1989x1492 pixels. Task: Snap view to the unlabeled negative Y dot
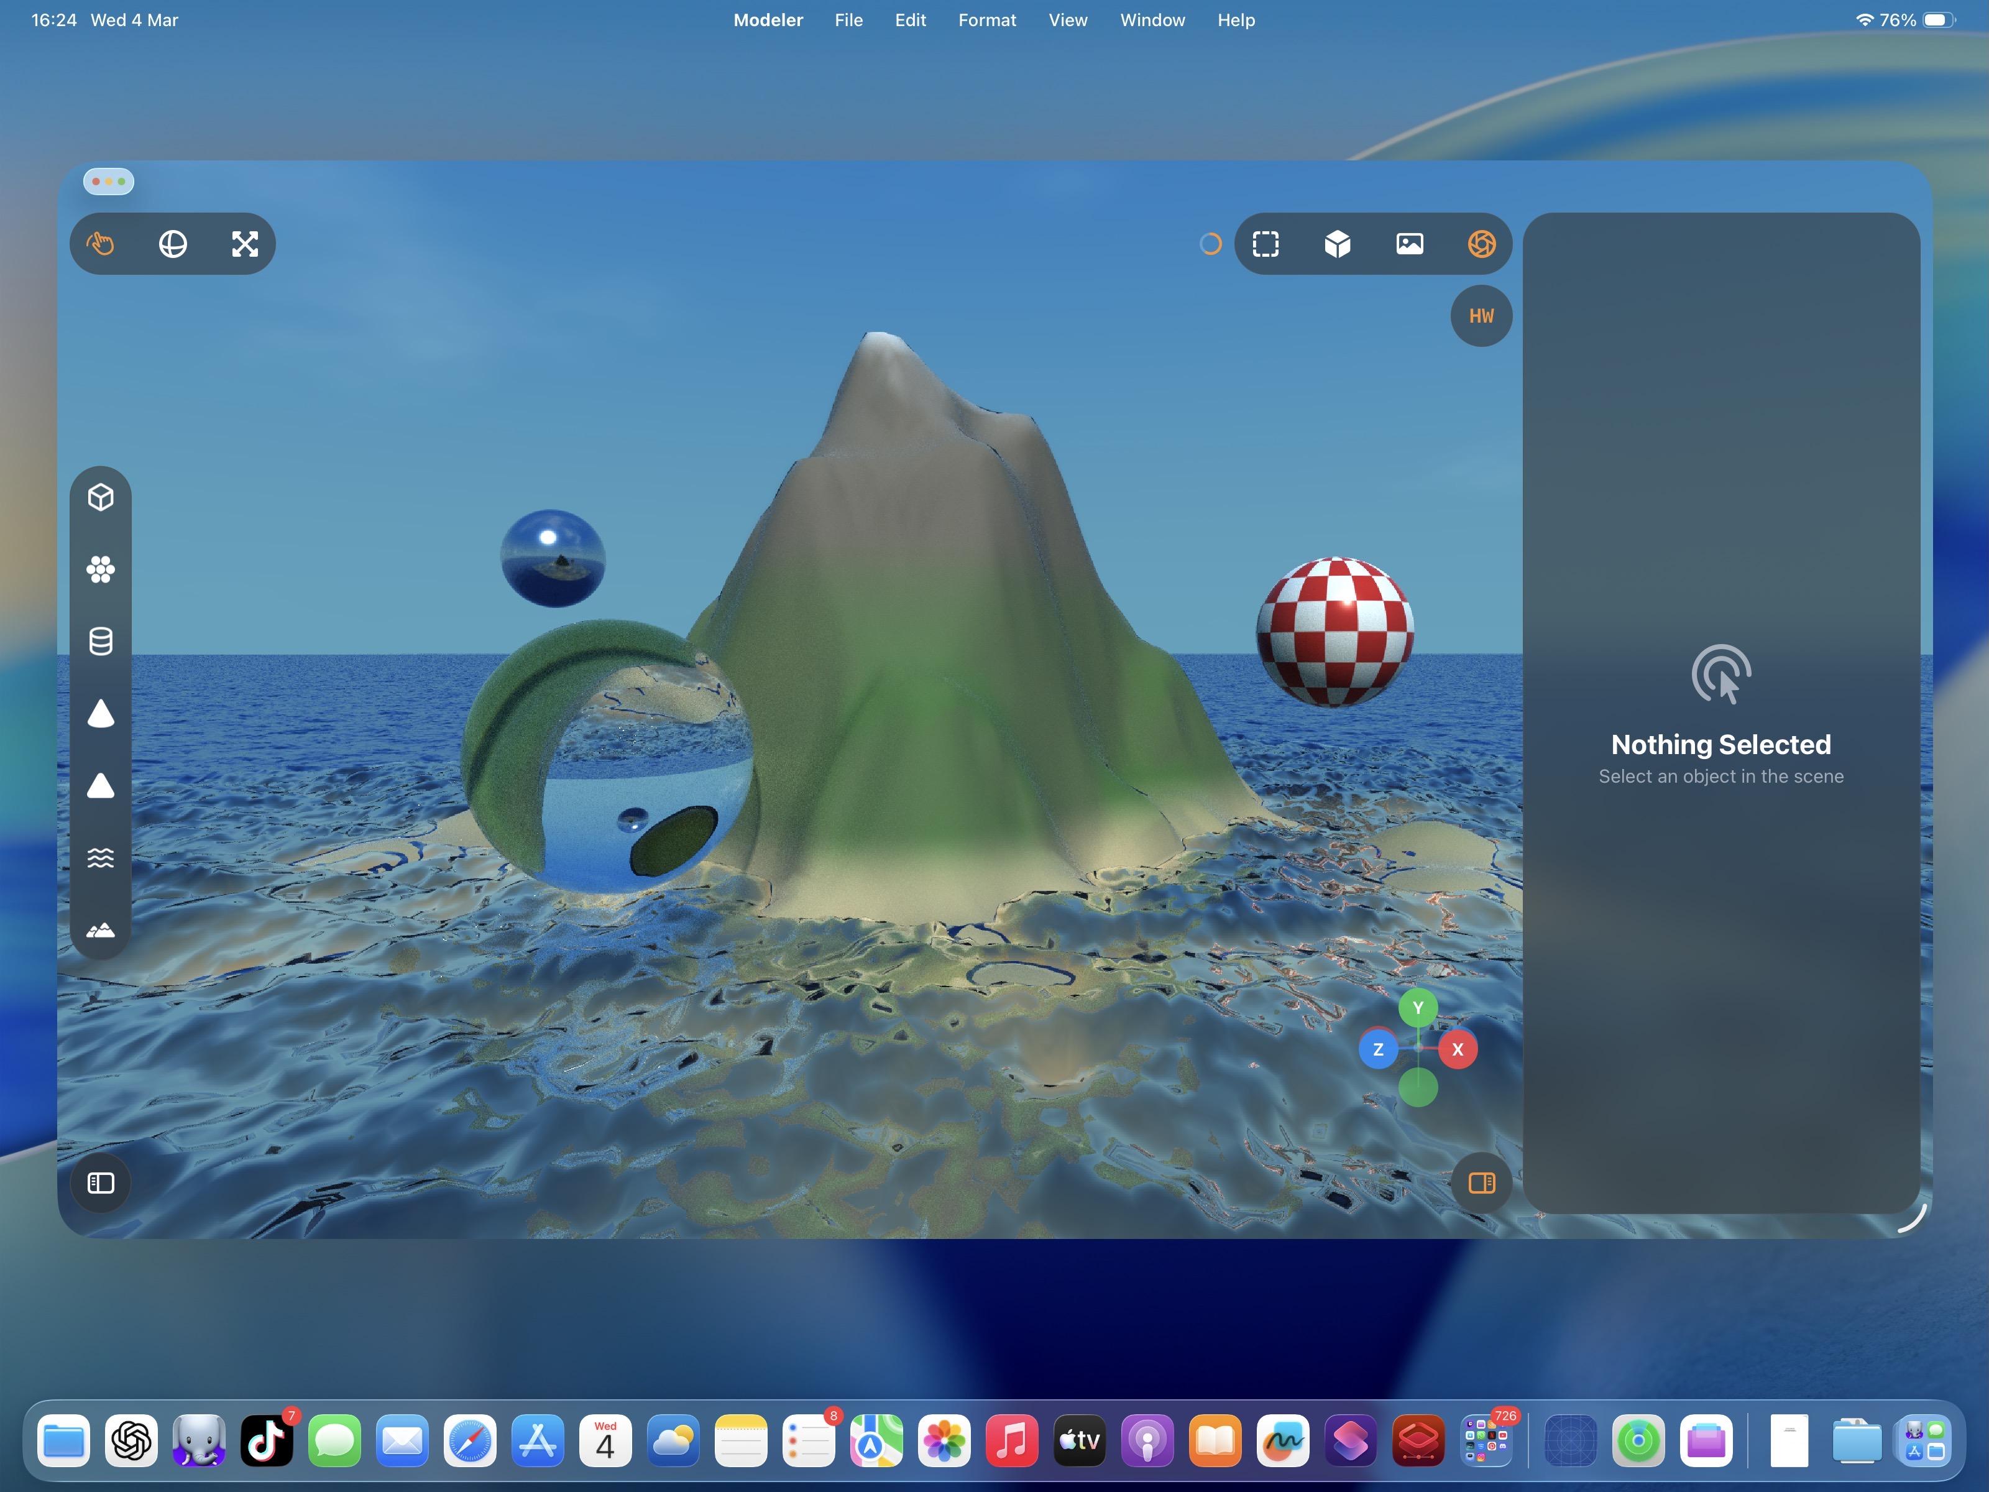[x=1418, y=1087]
